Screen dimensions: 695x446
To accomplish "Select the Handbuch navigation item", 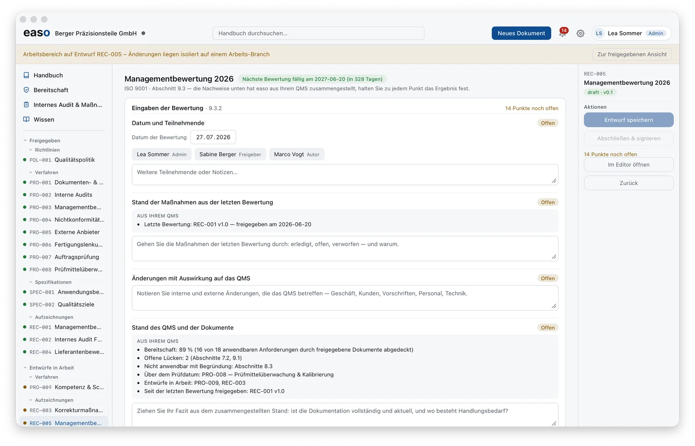I will click(64, 75).
